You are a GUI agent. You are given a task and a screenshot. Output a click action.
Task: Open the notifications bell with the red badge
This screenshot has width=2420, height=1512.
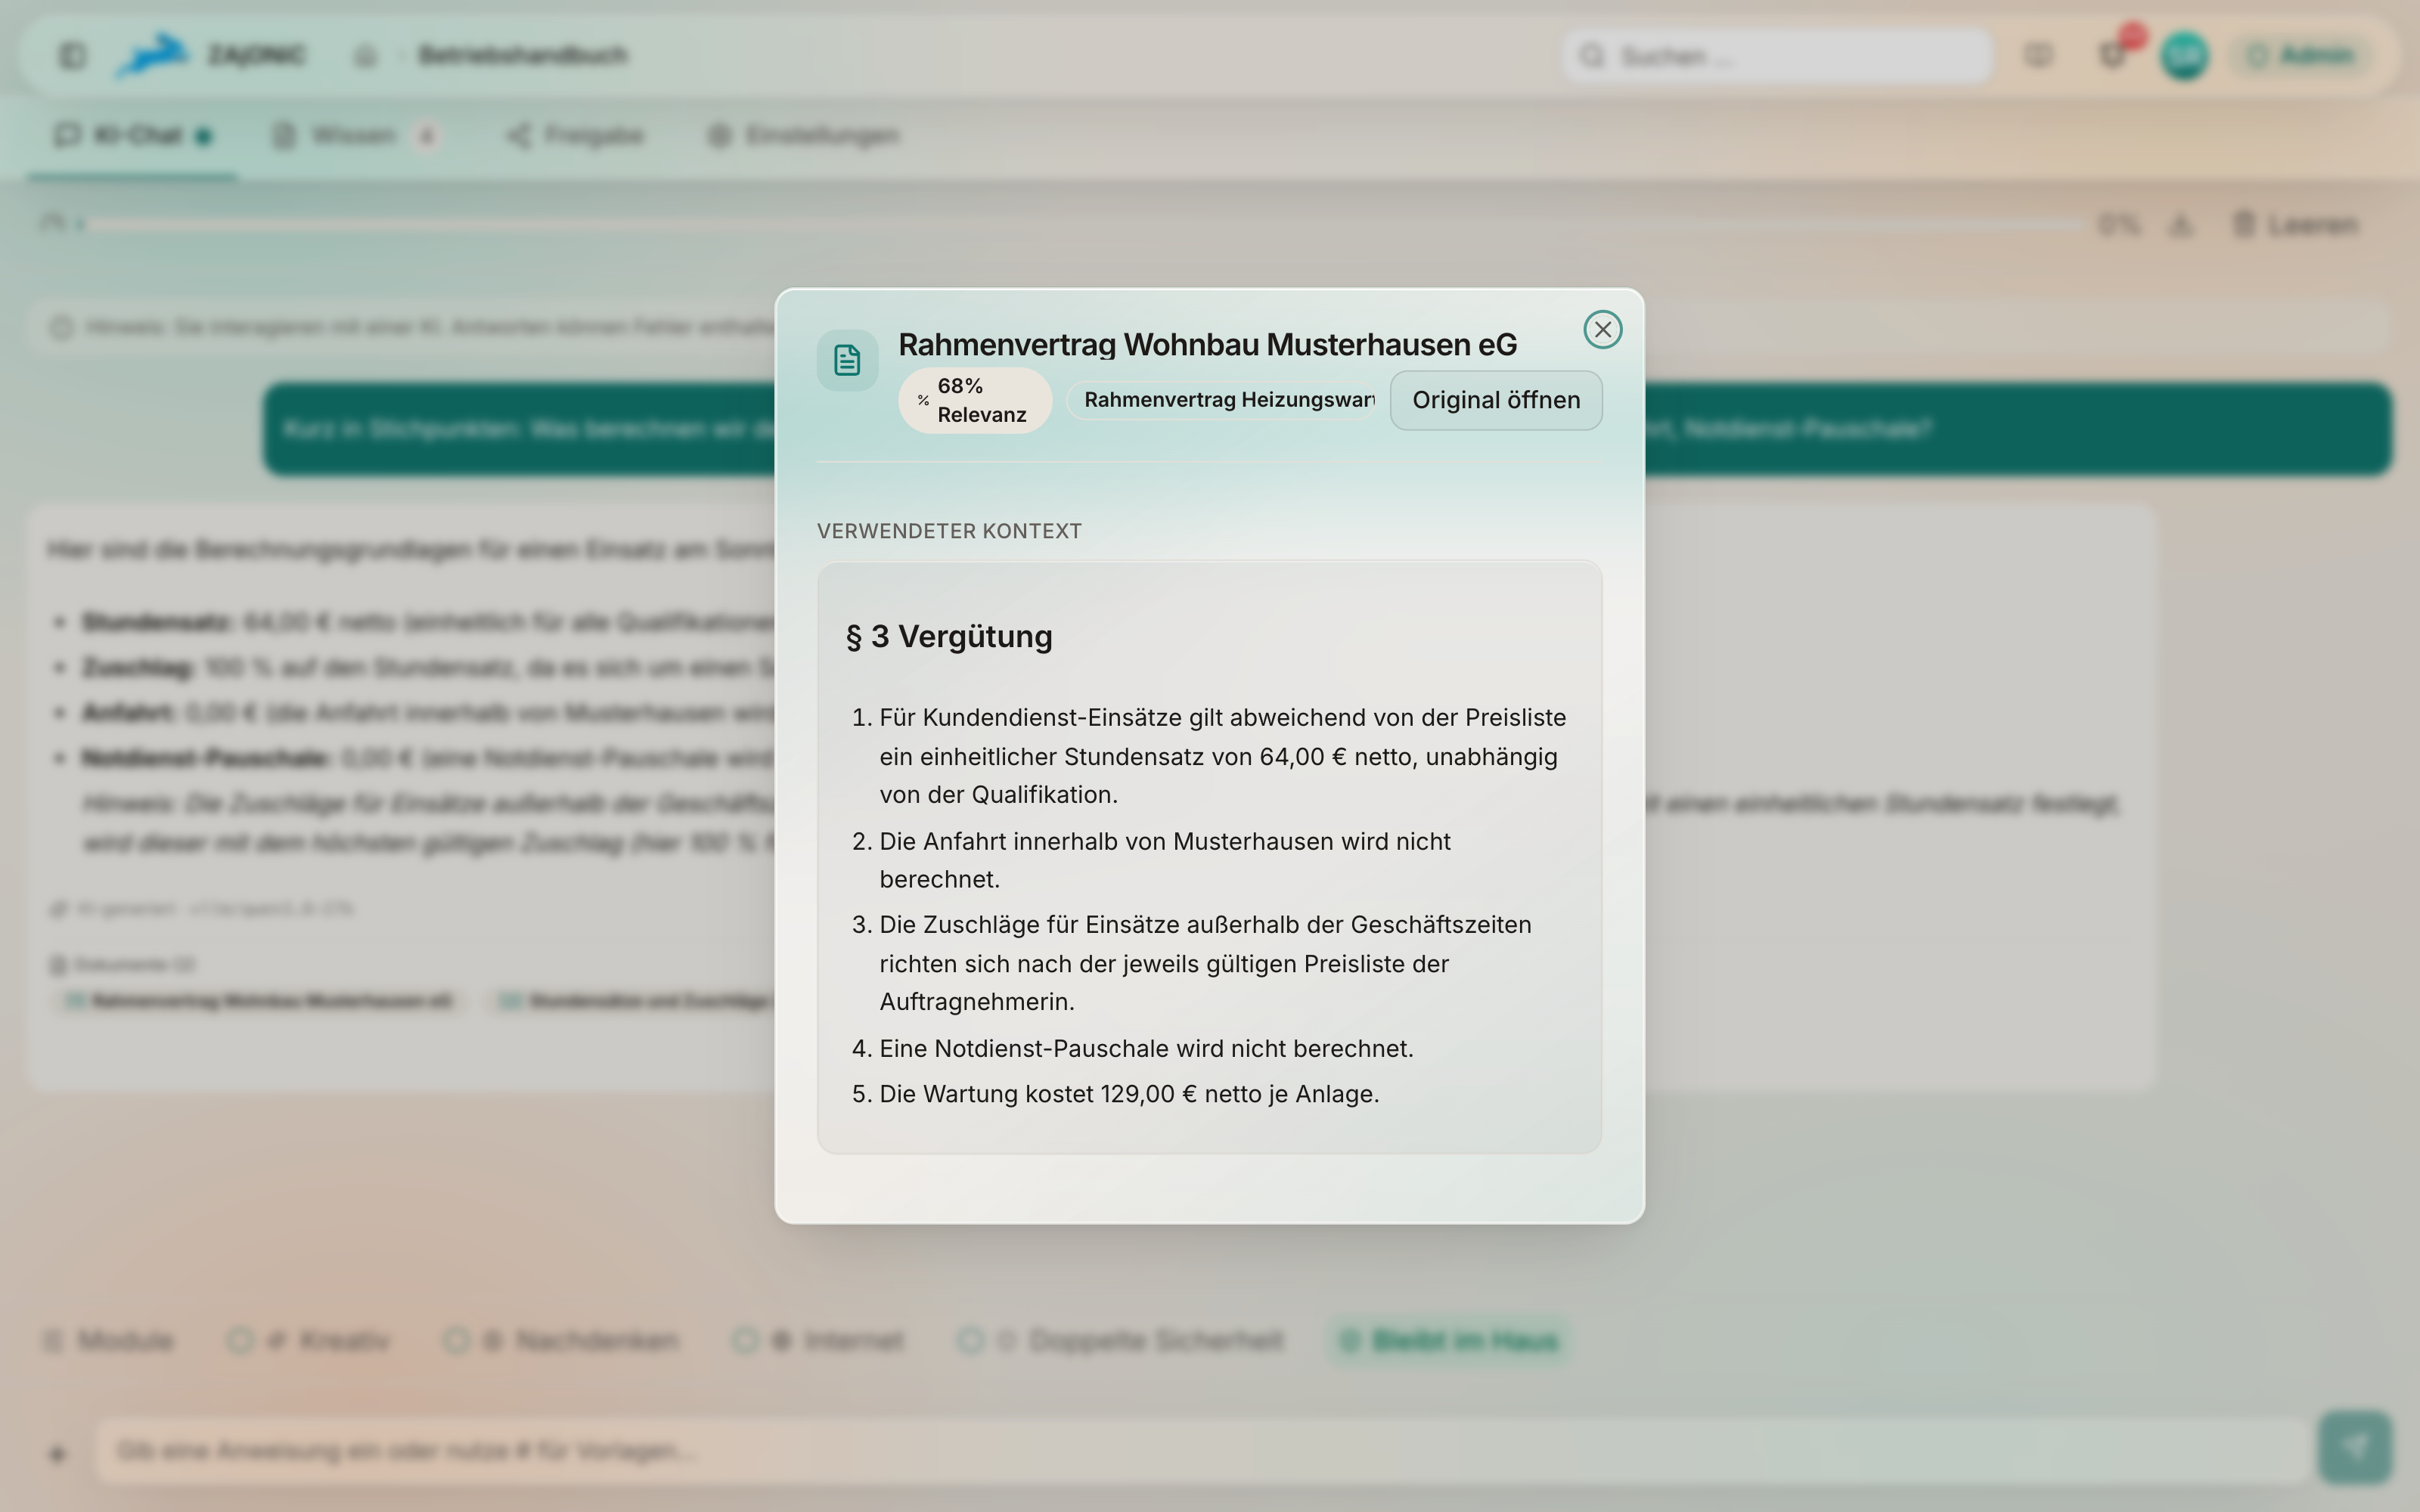click(x=2112, y=55)
